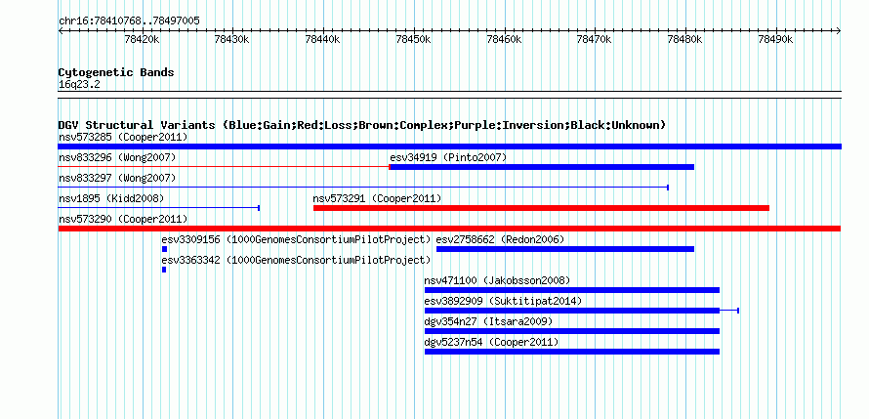The image size is (869, 419).
Task: Click the ruler's right arrowhead
Action: 839,30
